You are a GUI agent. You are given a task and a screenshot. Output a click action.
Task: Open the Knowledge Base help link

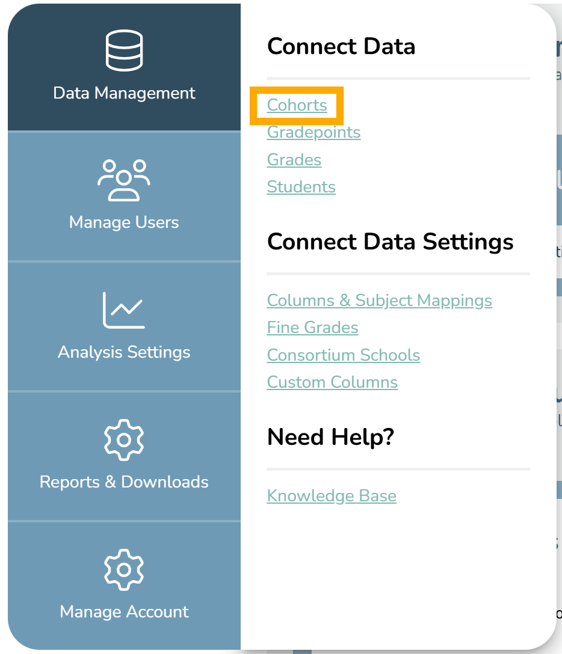click(332, 496)
